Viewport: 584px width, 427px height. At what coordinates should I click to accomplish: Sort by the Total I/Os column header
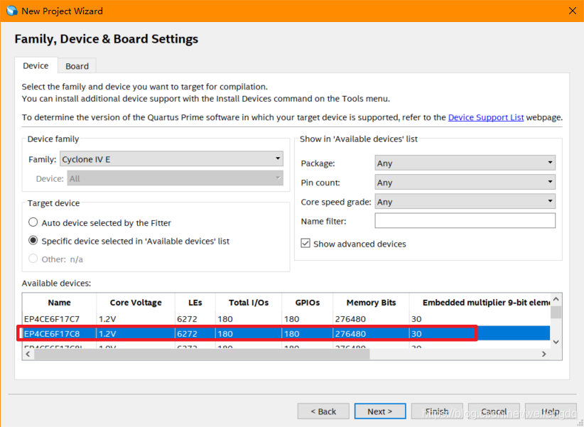(x=249, y=303)
